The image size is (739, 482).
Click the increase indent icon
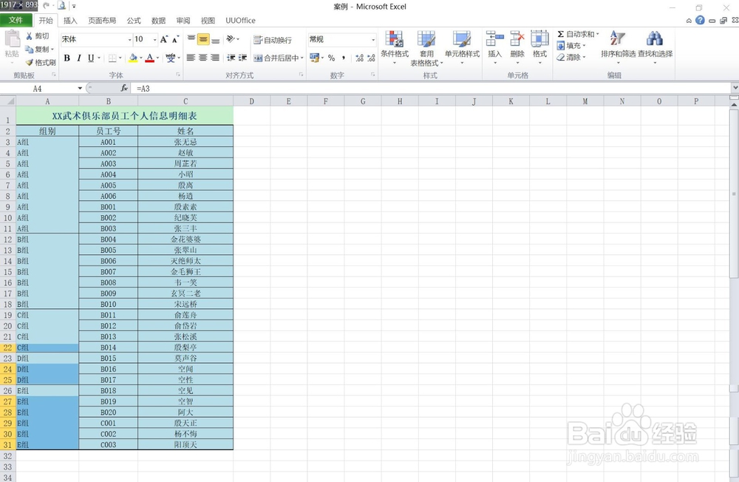click(x=242, y=58)
